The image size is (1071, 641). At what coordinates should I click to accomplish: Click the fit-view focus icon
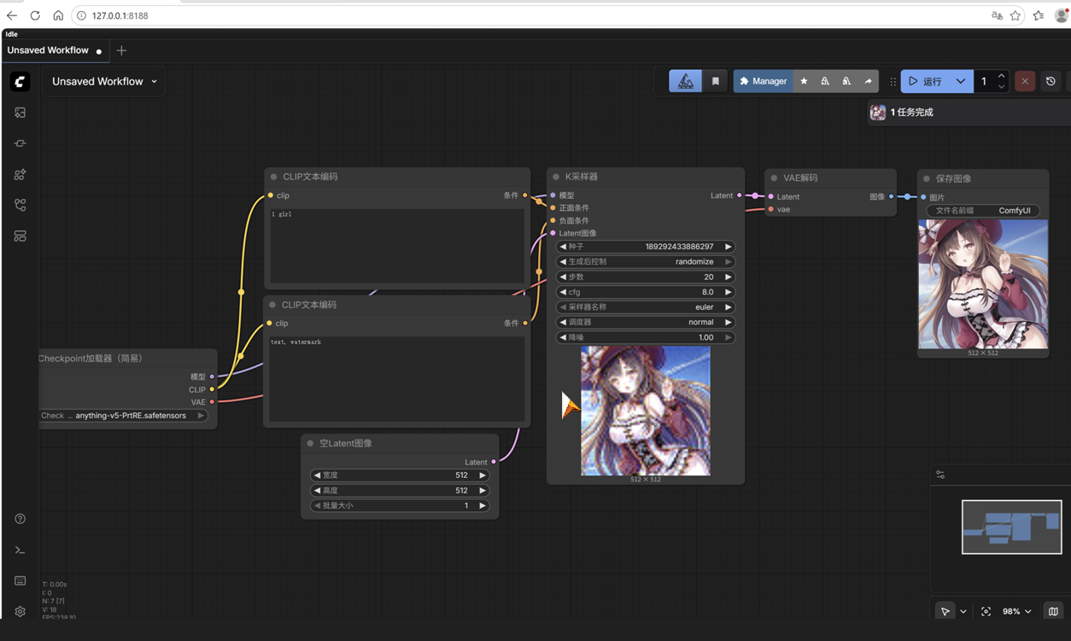pyautogui.click(x=986, y=611)
